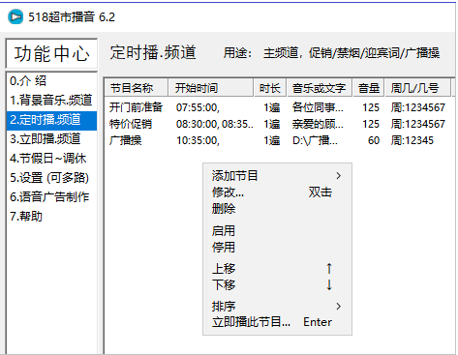Choose 下移 to move program down

point(277,284)
